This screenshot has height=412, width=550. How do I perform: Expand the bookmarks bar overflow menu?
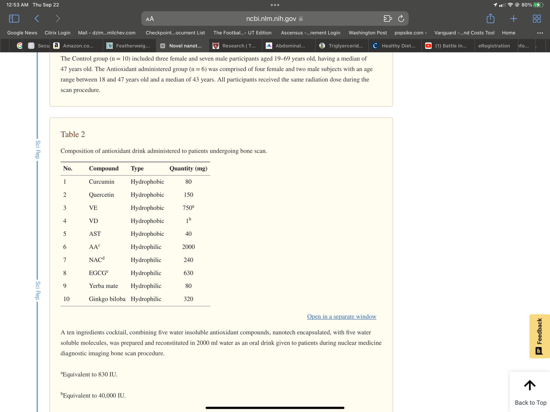(540, 33)
